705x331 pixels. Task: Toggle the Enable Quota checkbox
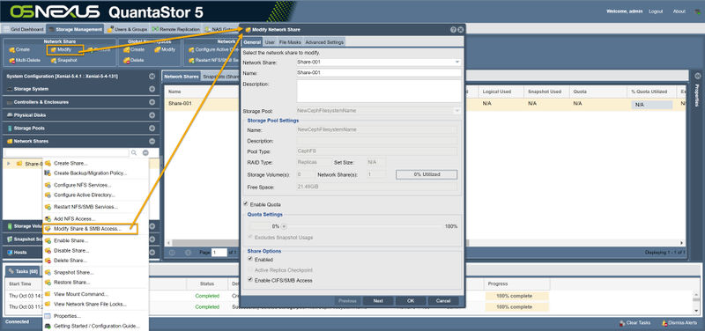point(246,204)
